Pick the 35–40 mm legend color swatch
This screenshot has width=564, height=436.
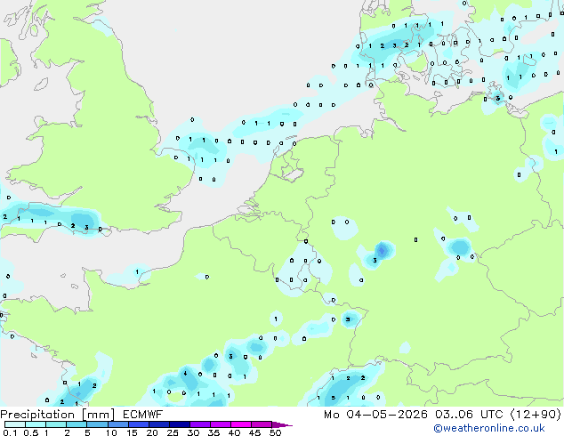pyautogui.click(x=220, y=424)
